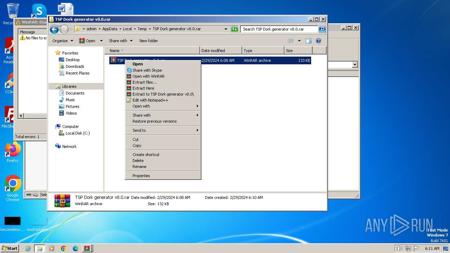
Task: Click the volume speaker tray icon
Action: (399, 248)
